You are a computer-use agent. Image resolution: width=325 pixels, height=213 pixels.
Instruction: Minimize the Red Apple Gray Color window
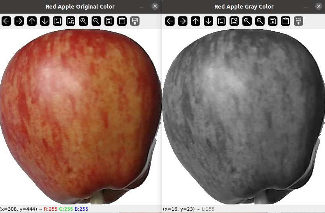pos(306,7)
